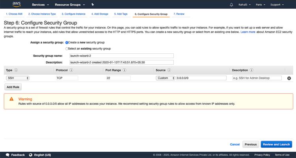Remove the SSH rule with X icon
Viewport: 296px width, 158px height.
point(289,78)
